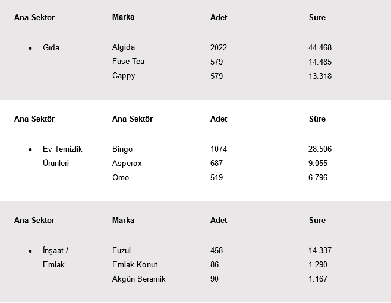The width and height of the screenshot is (391, 303).
Task: Select the Süre header in bottom table
Action: (x=317, y=220)
